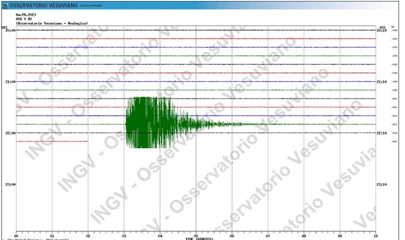Click the 20:00 left time label

point(11,31)
